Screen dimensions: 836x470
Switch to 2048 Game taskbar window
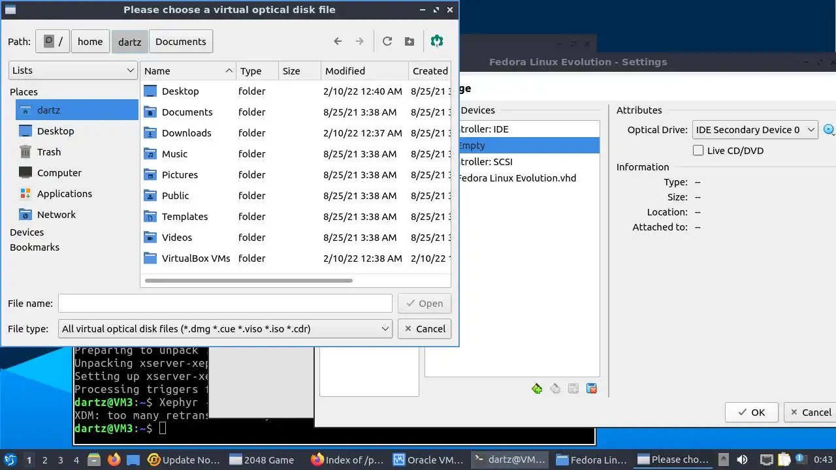(x=263, y=460)
